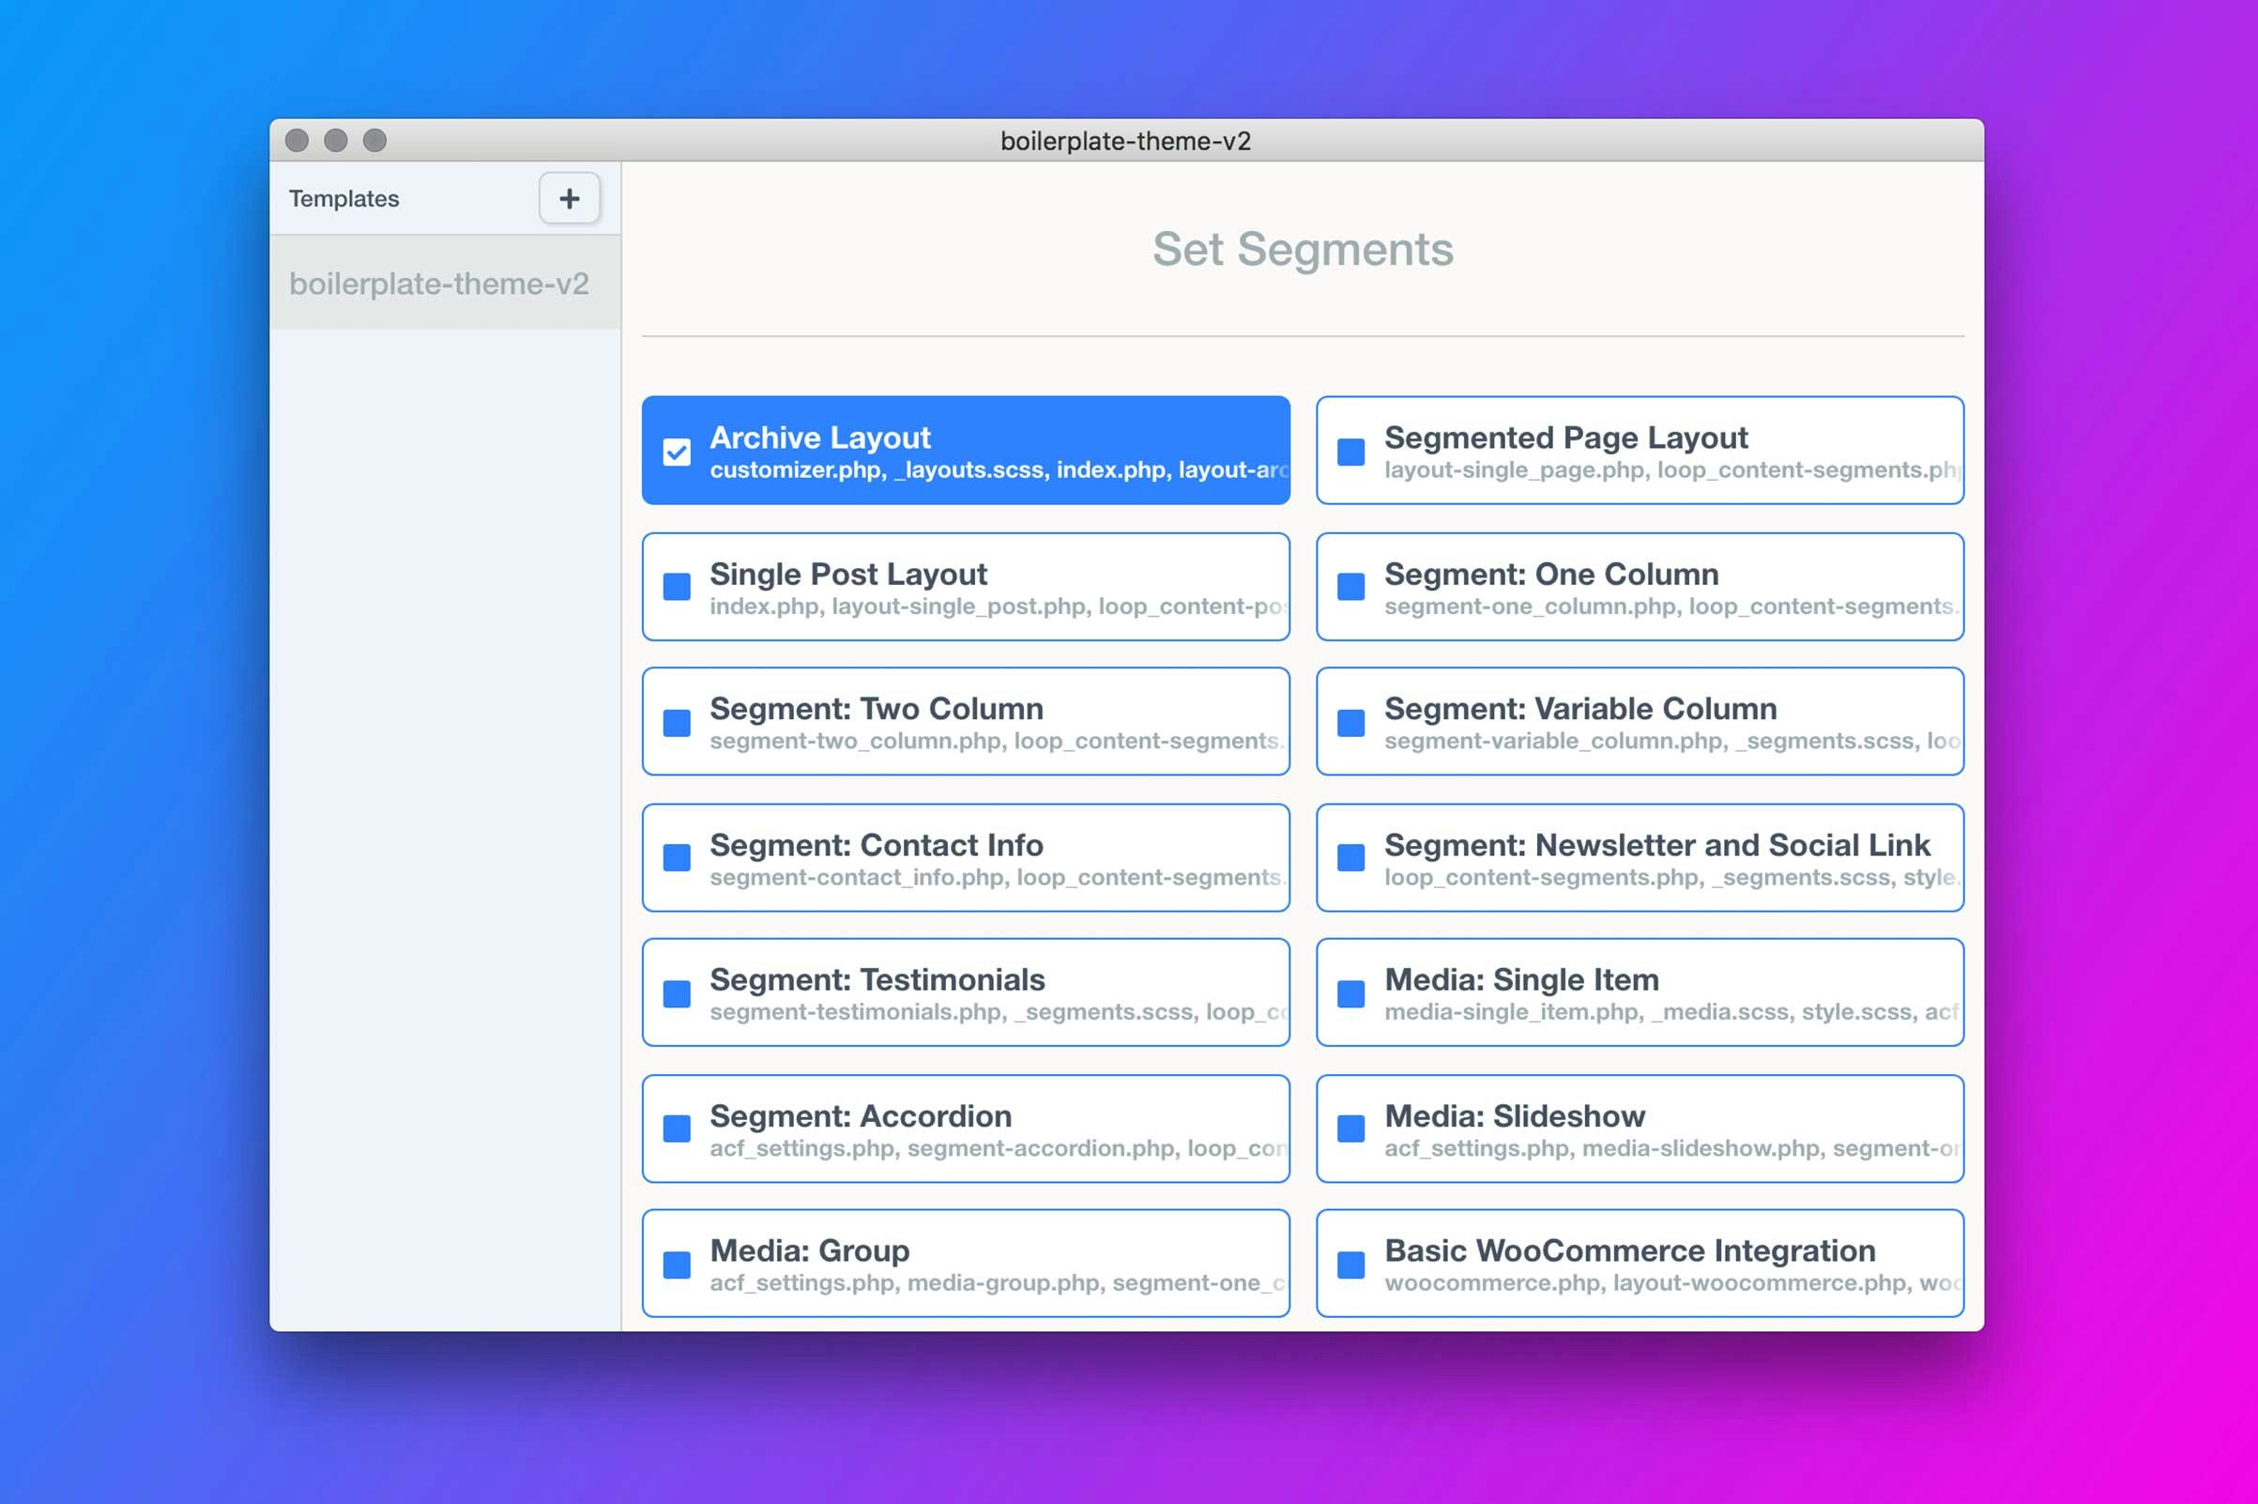This screenshot has height=1504, width=2258.
Task: Click the Media: Slideshow card title
Action: [1514, 1115]
